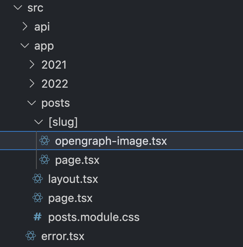Viewport: 243px width, 247px height.
Task: Open the posts.module.css file name
Action: pyautogui.click(x=94, y=217)
